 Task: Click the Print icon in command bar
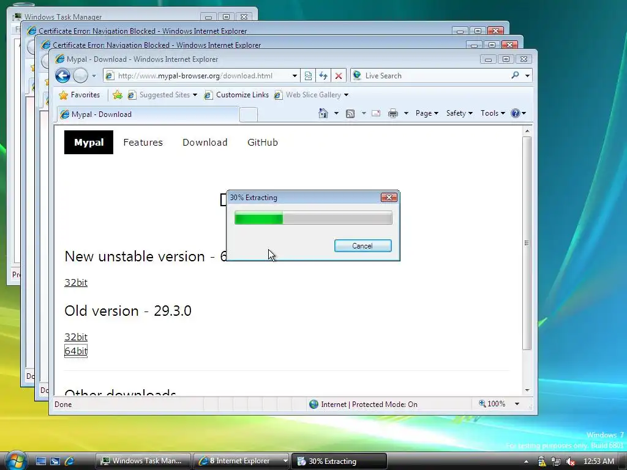393,113
